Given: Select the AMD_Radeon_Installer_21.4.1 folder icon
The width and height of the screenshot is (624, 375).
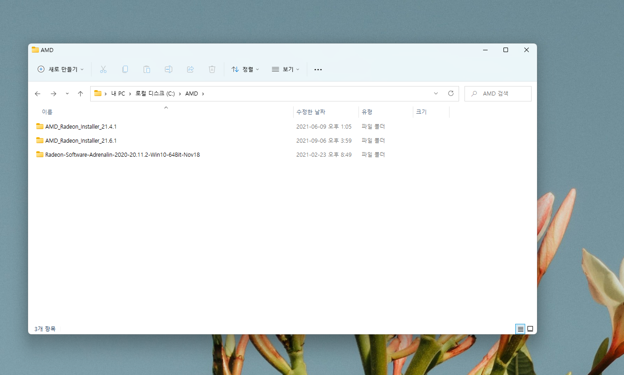Looking at the screenshot, I should point(40,126).
